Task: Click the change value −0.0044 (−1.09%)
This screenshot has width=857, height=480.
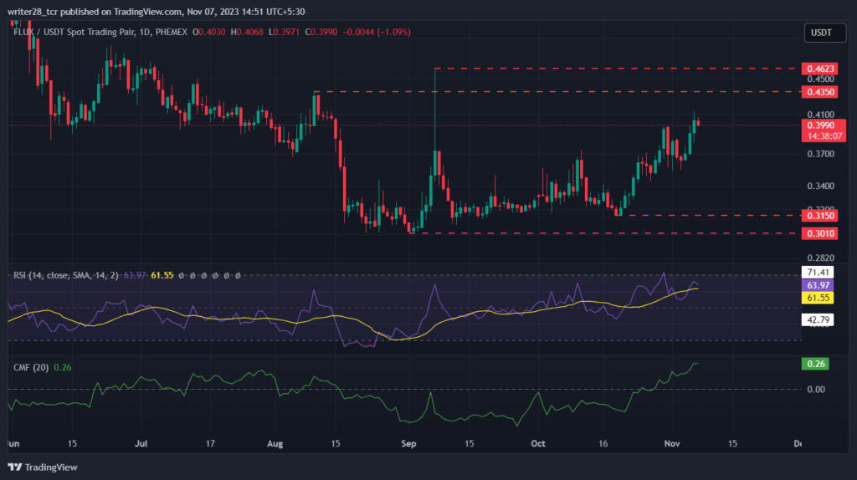Action: point(377,33)
